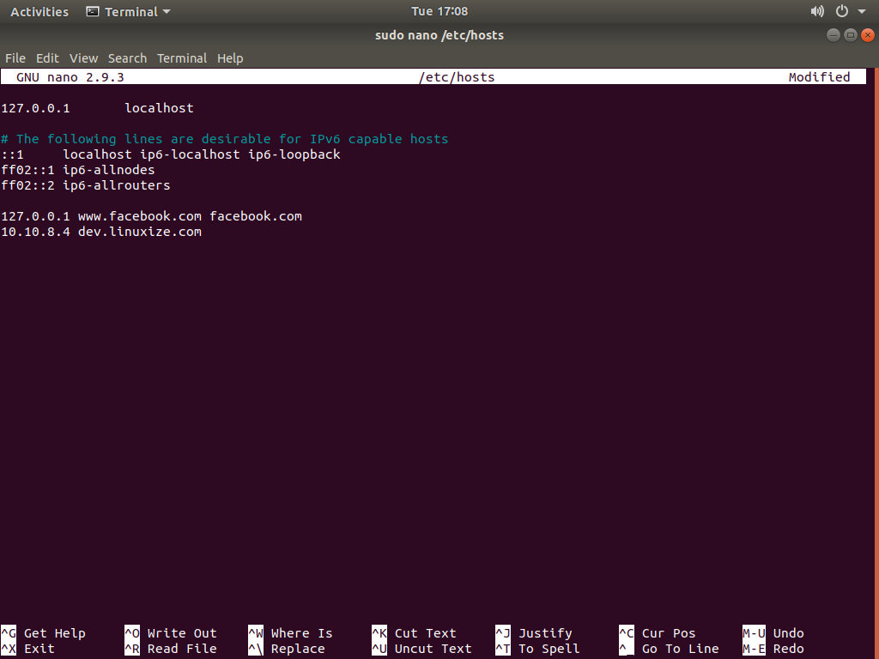Image resolution: width=879 pixels, height=659 pixels.
Task: Click Activities in the top bar
Action: tap(39, 11)
